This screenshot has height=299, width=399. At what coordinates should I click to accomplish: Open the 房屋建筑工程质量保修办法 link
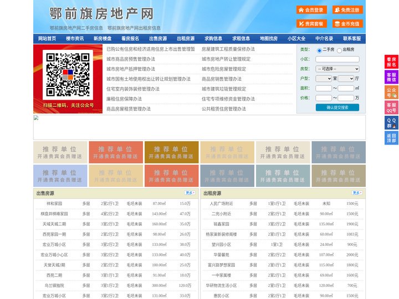(228, 49)
